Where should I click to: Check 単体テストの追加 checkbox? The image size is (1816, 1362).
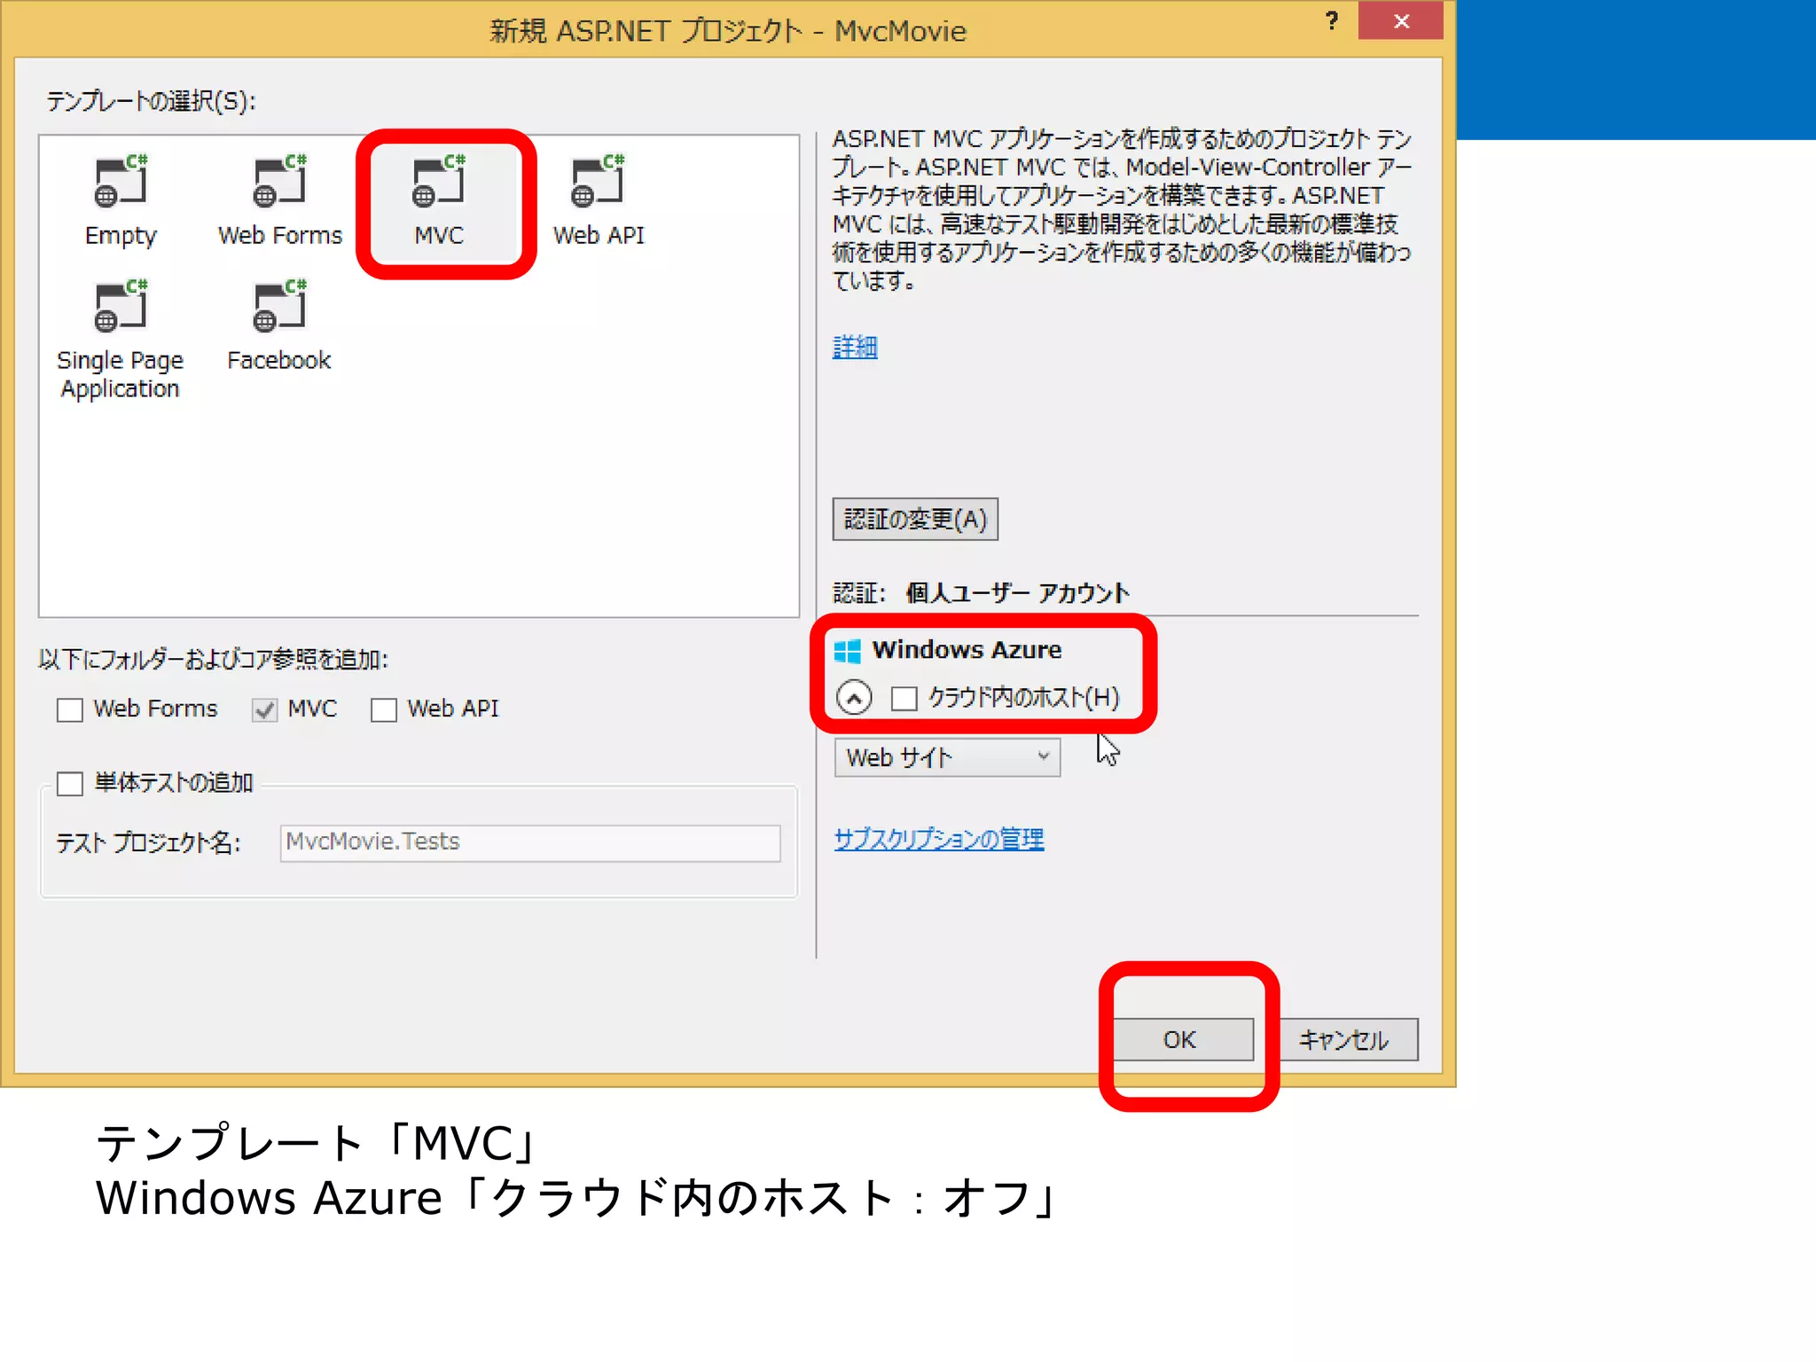(x=70, y=783)
